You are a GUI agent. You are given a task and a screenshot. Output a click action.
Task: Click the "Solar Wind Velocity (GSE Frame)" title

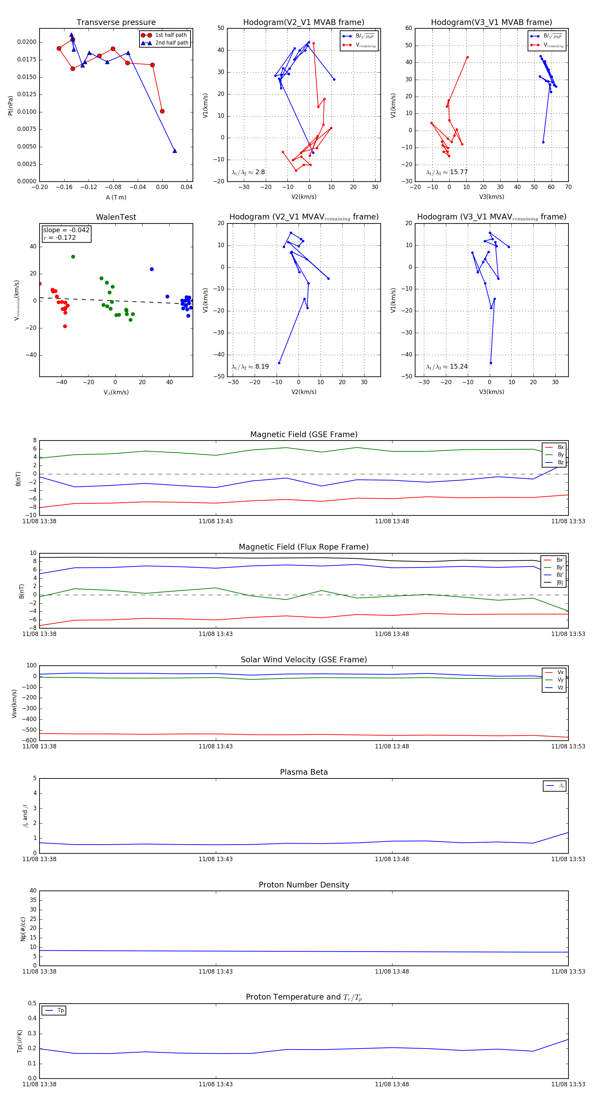click(304, 660)
